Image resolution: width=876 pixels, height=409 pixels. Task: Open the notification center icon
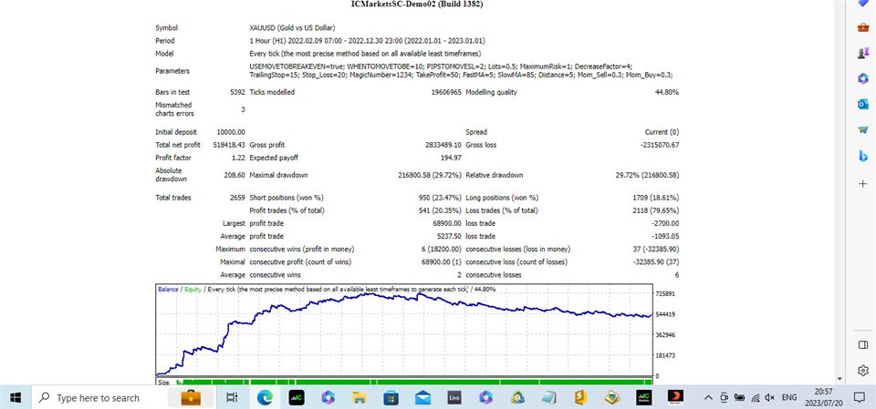pyautogui.click(x=860, y=398)
